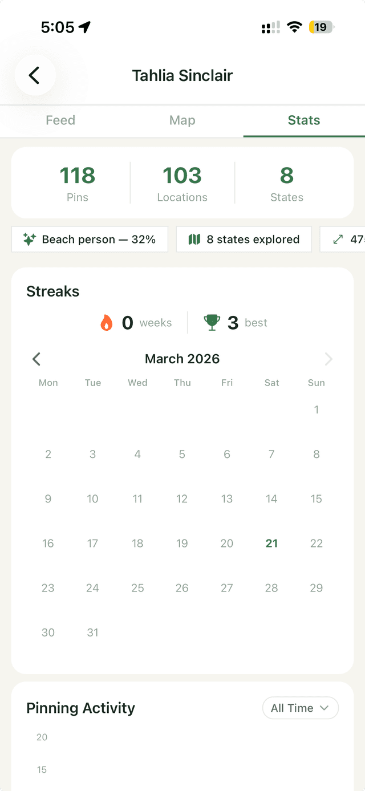Image resolution: width=365 pixels, height=791 pixels.
Task: Tap the trophy icon next to best streak
Action: (211, 322)
